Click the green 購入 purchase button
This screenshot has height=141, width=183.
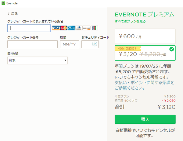click(145, 119)
